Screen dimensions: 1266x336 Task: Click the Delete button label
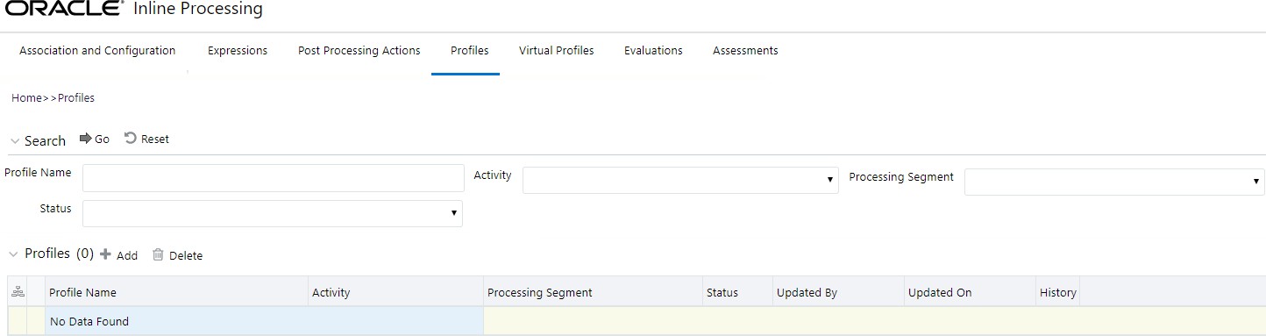click(186, 256)
